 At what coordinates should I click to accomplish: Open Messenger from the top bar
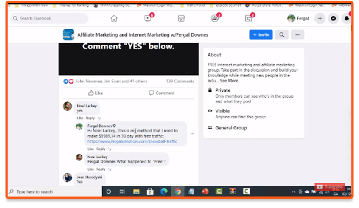coord(334,18)
